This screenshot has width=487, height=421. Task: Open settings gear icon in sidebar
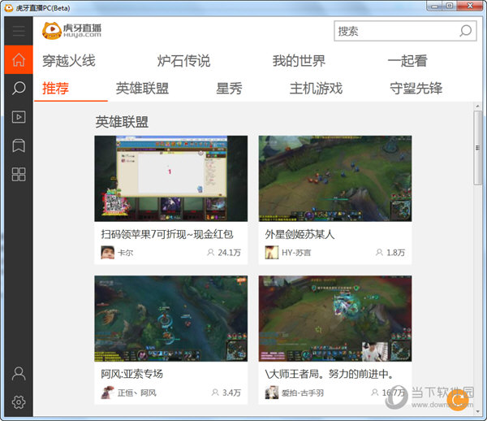point(18,401)
